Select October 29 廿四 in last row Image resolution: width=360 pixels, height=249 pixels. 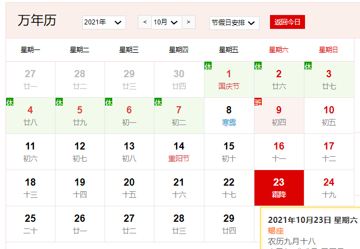(229, 224)
